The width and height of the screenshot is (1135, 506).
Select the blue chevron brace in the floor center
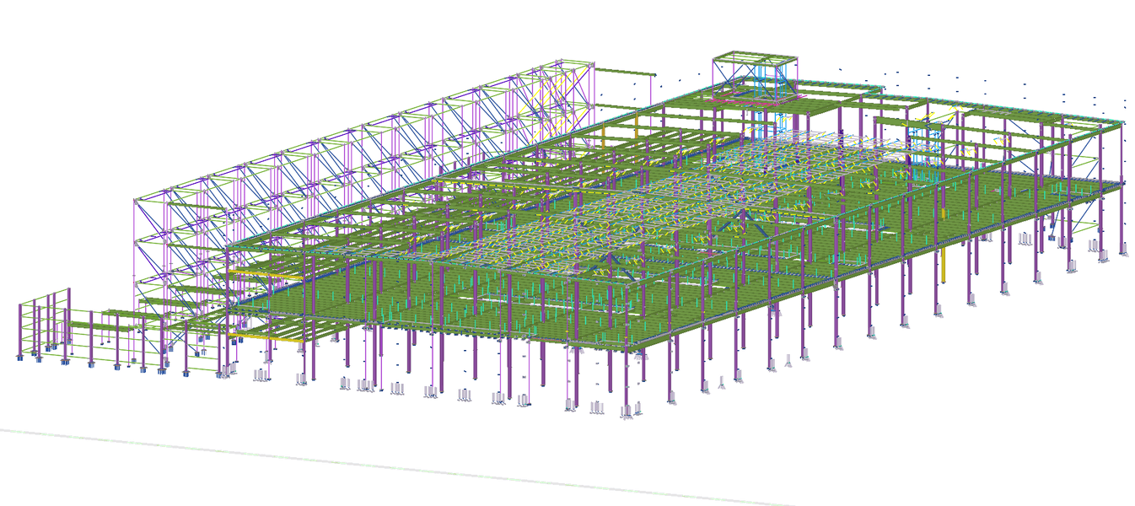click(744, 223)
